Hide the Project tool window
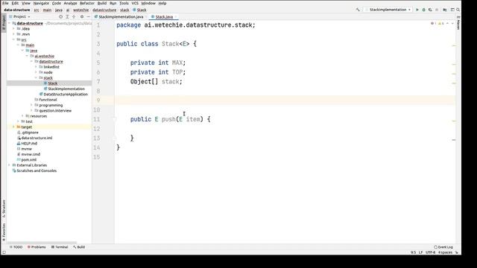Screen dimensions: 477x268 [88, 16]
